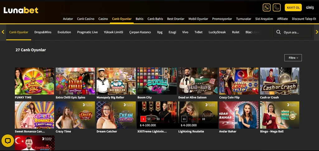The width and height of the screenshot is (319, 151).
Task: Select Canlı Oyunlar in top menu
Action: pos(122,19)
